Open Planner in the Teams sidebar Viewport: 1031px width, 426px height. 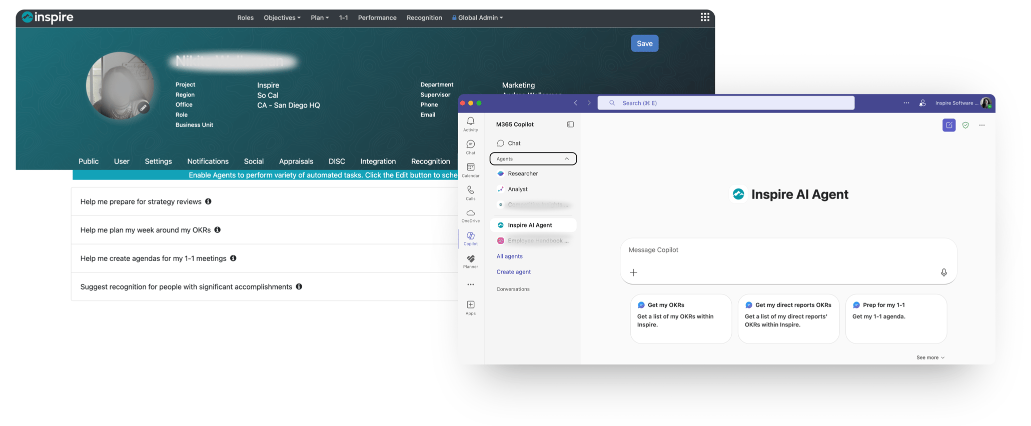[x=470, y=262]
